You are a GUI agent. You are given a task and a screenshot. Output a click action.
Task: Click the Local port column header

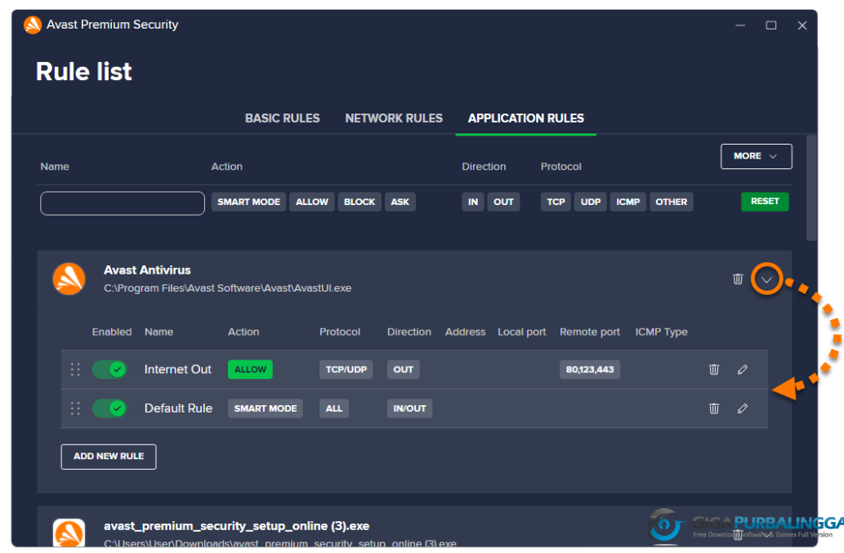521,332
